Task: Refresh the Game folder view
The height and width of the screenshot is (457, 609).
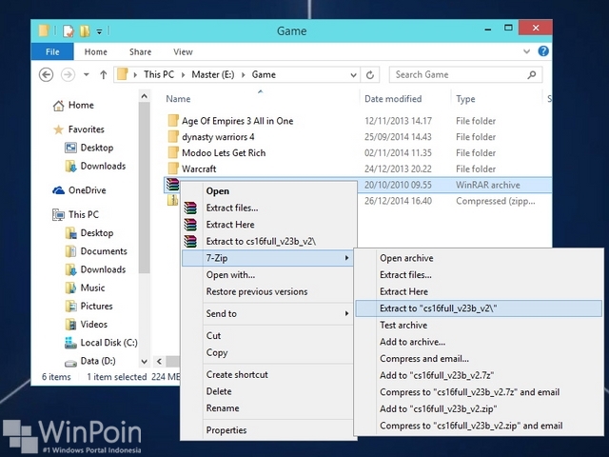Action: pos(370,74)
